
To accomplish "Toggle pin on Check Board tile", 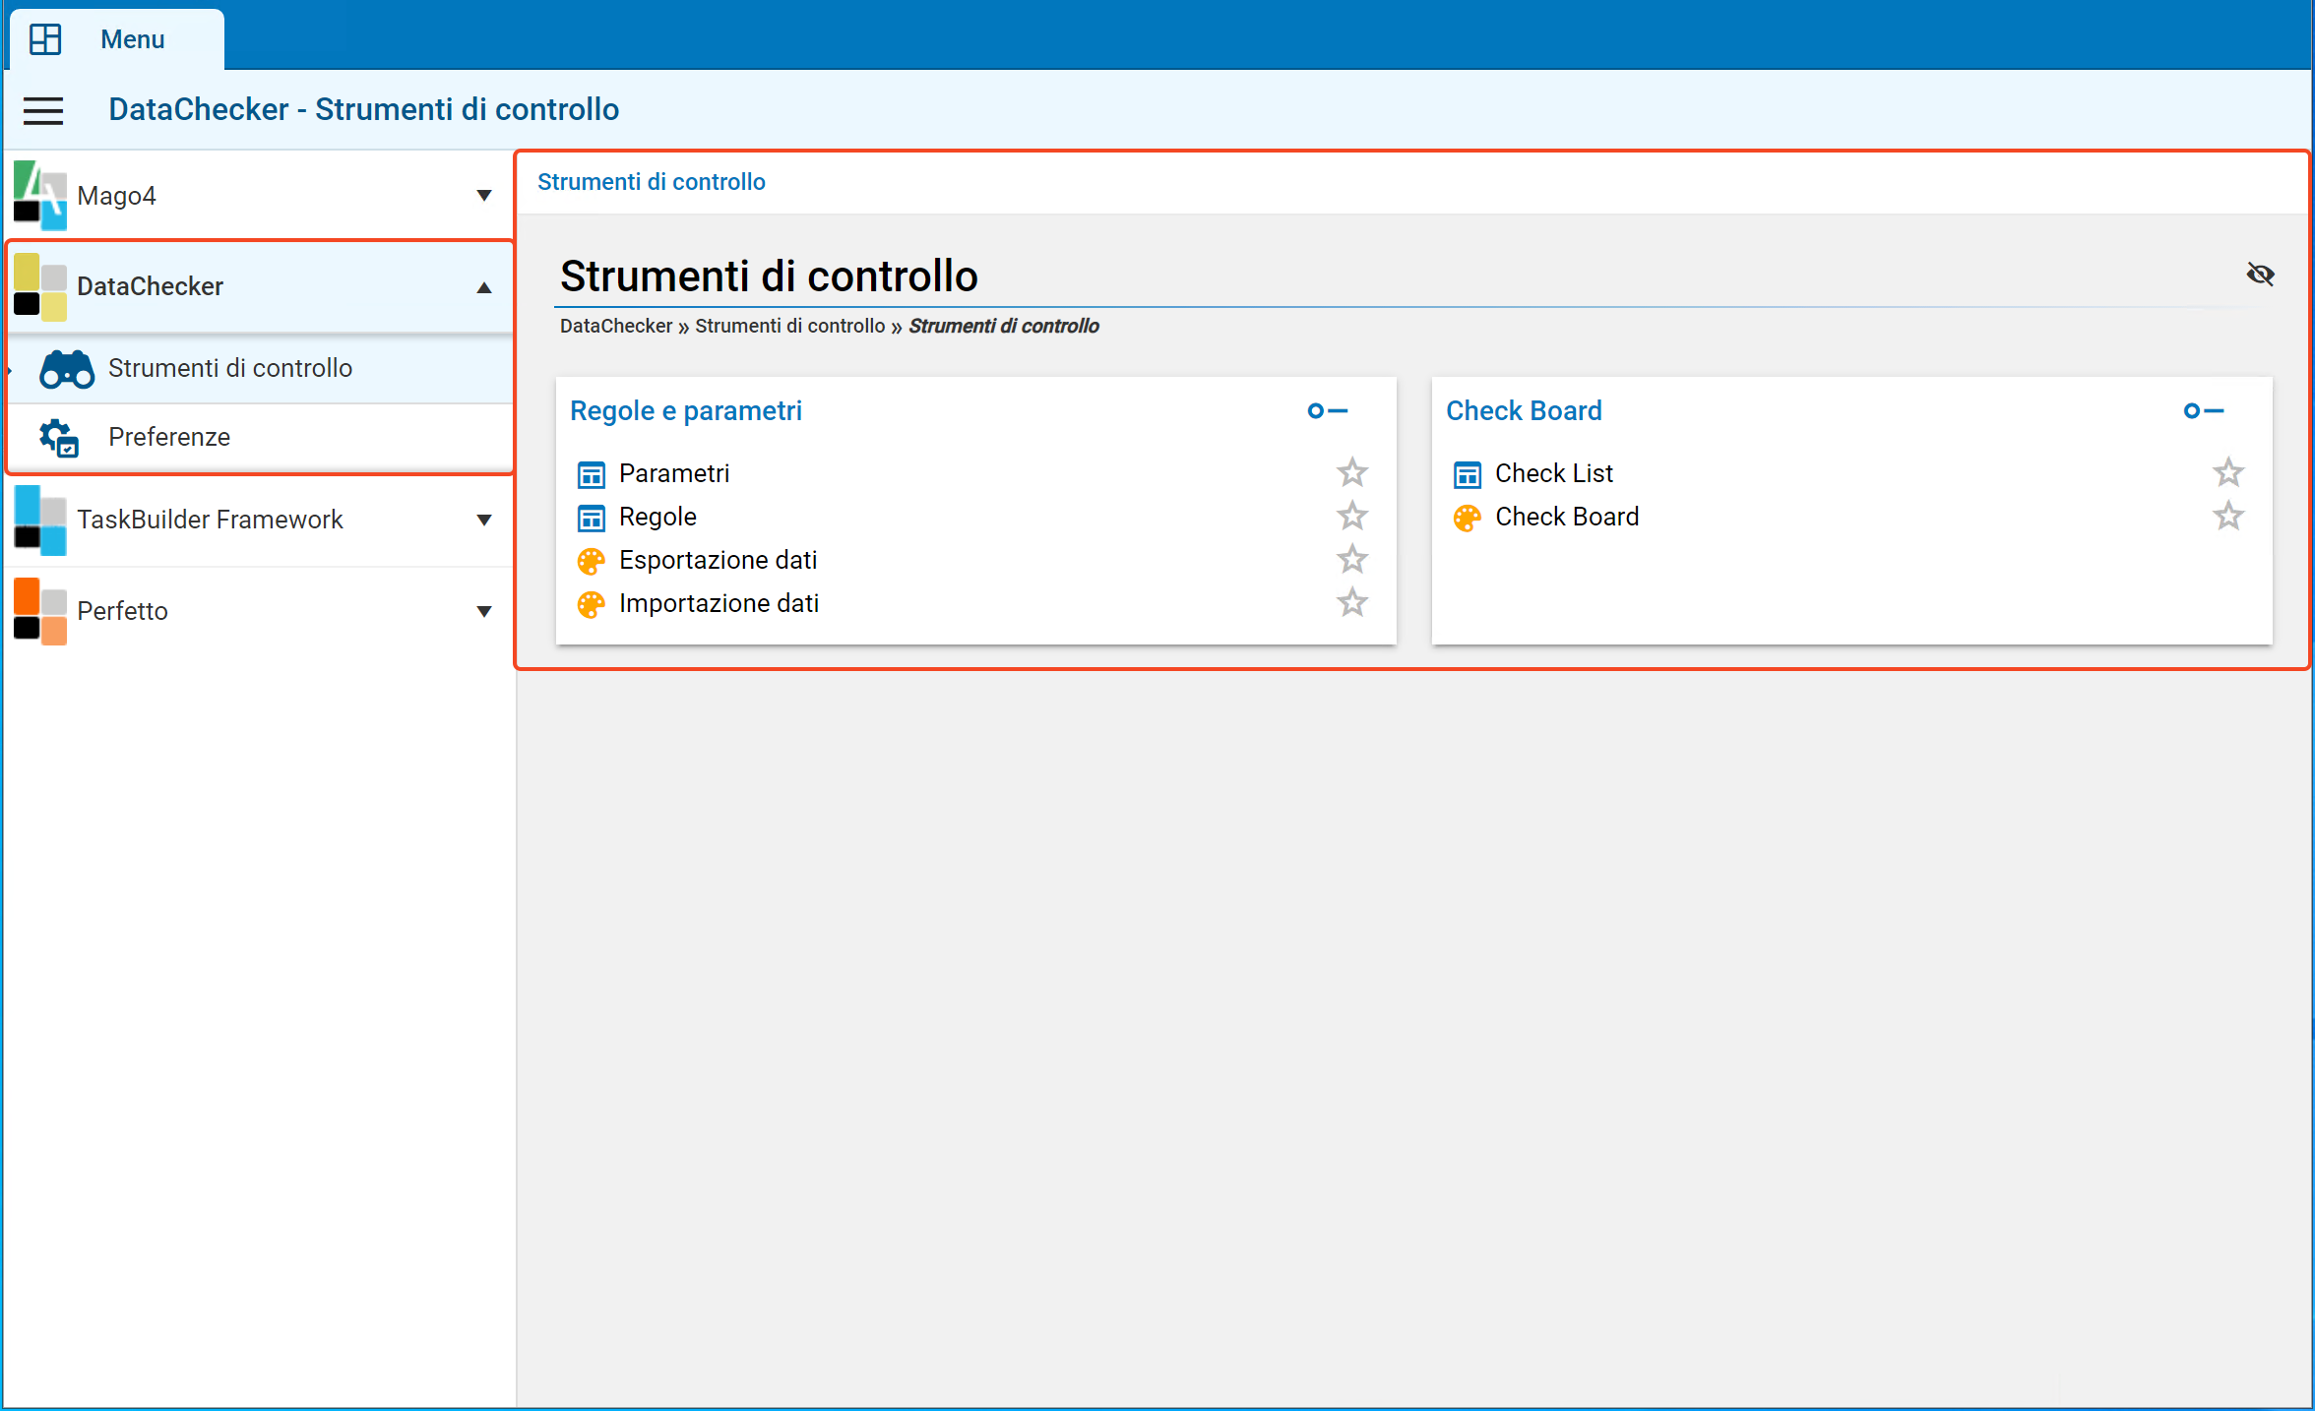I will (2203, 411).
